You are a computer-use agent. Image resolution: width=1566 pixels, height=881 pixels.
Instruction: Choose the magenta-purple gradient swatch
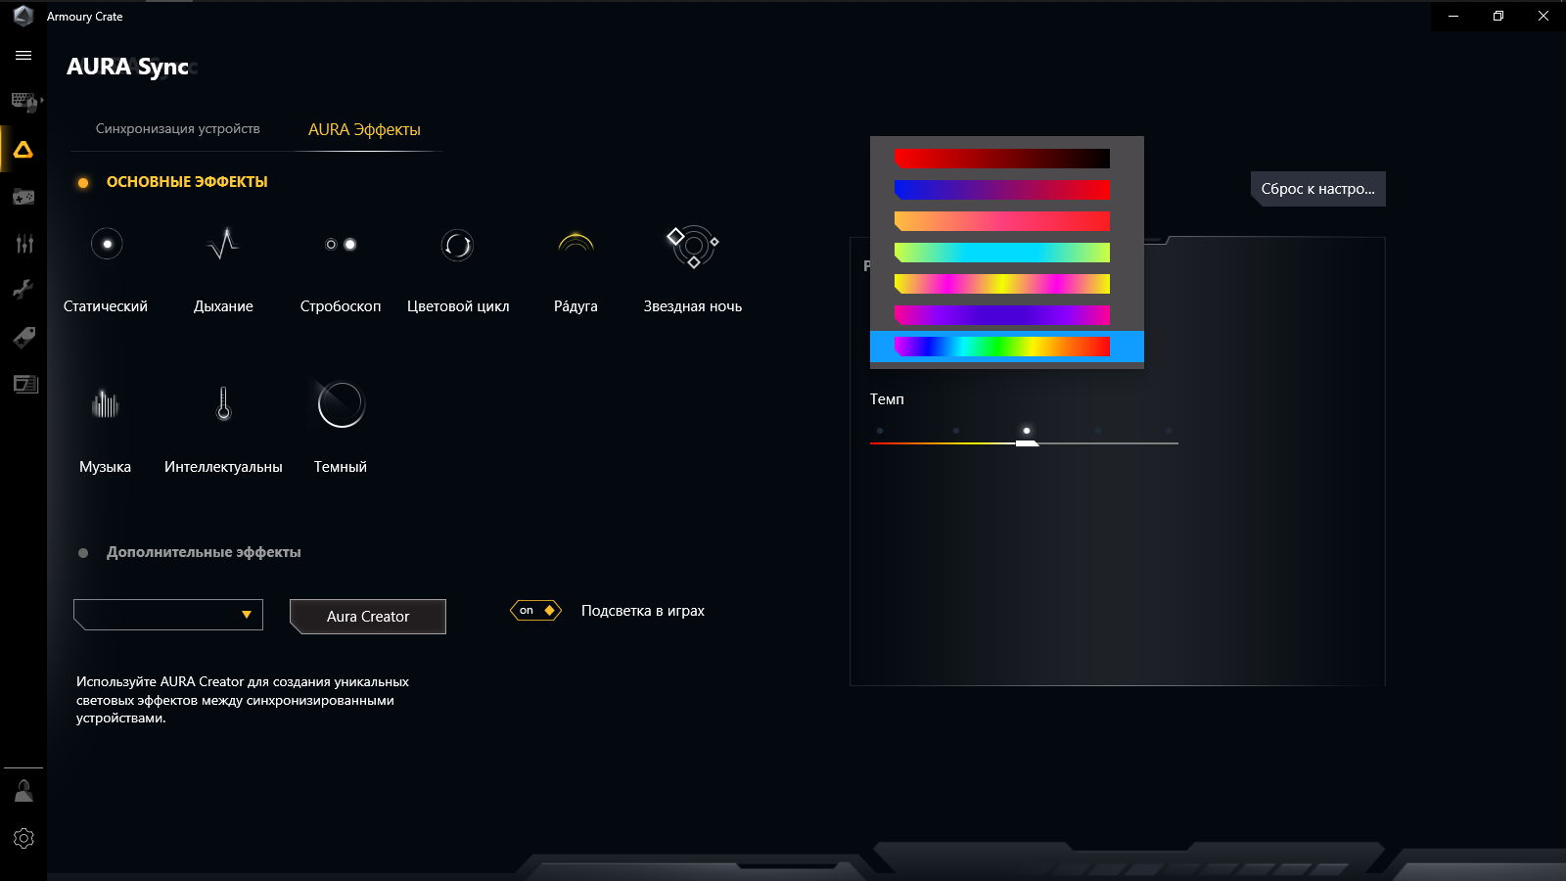1002,315
